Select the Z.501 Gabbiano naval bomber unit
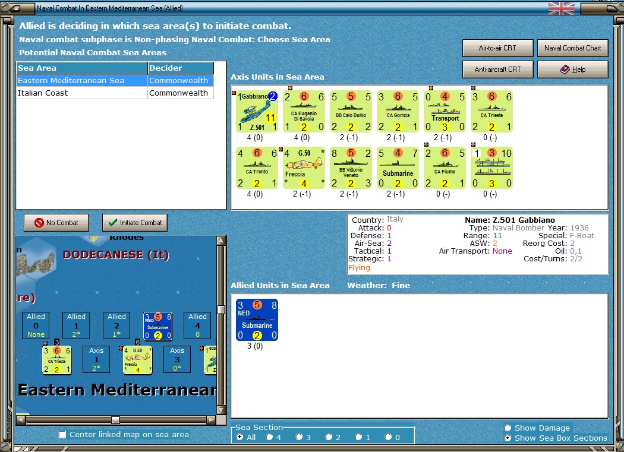Screen dimensions: 624x452 257,112
